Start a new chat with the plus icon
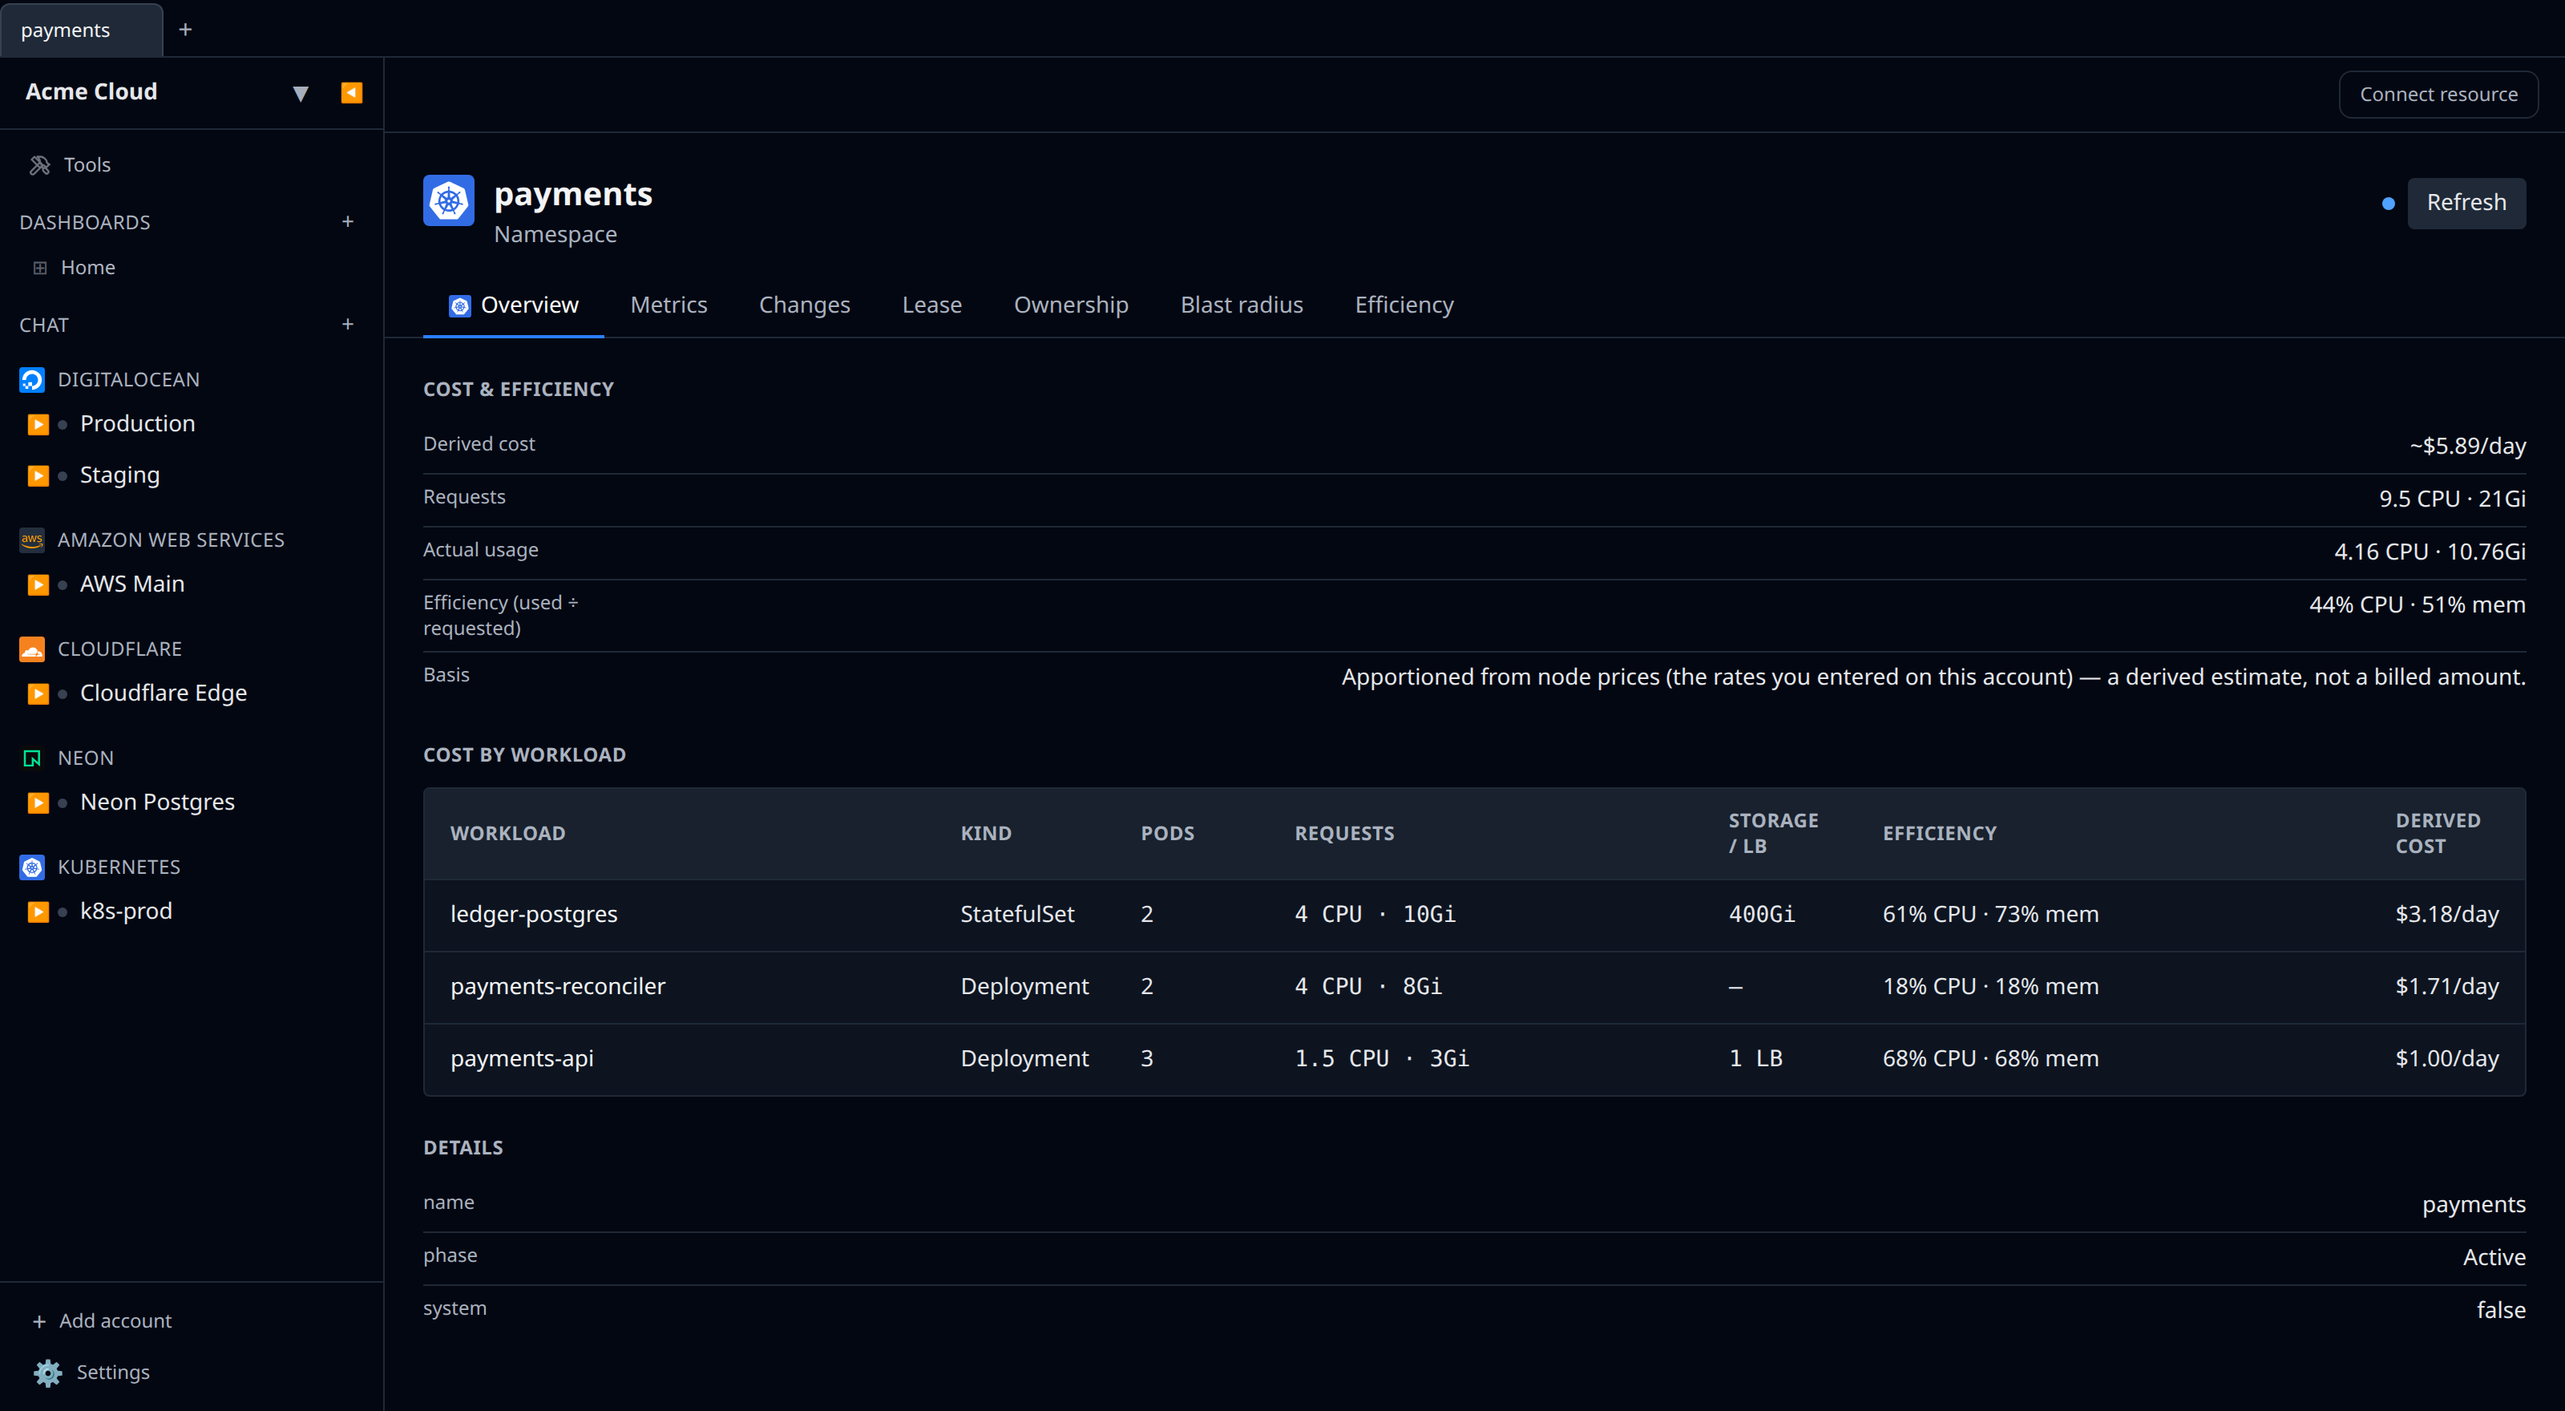 click(348, 324)
